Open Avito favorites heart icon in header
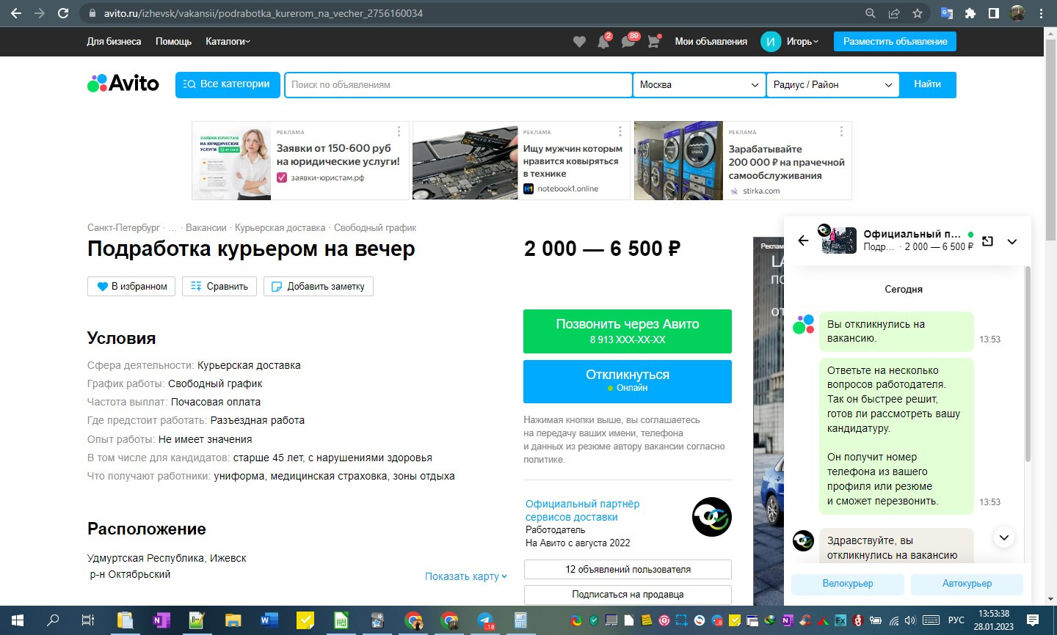 click(x=579, y=42)
